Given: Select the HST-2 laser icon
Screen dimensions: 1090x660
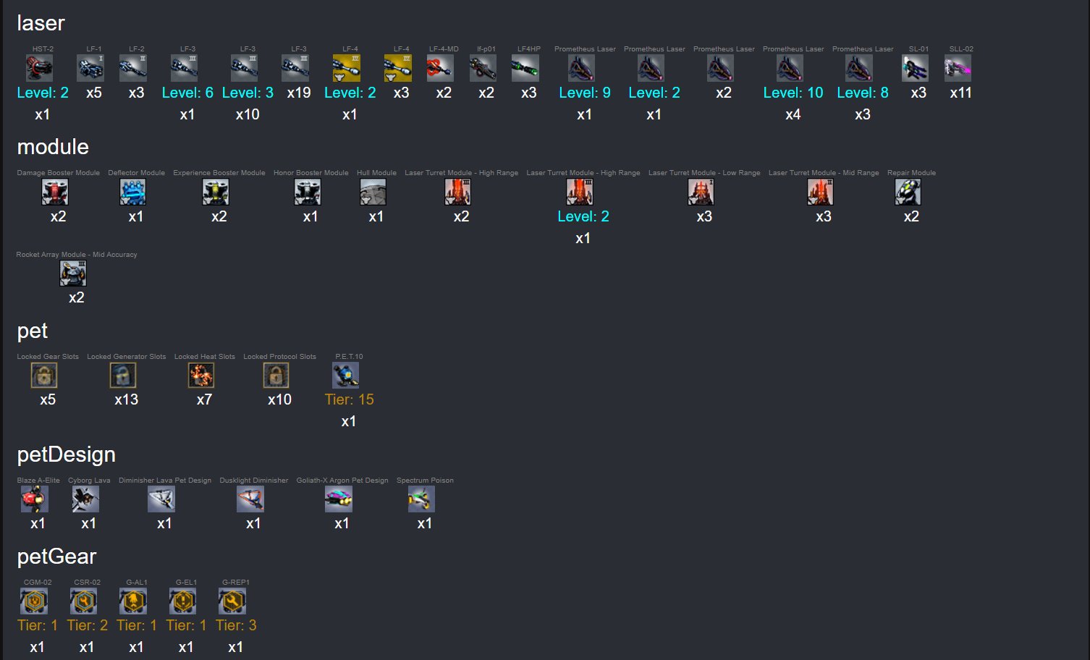Looking at the screenshot, I should coord(39,68).
